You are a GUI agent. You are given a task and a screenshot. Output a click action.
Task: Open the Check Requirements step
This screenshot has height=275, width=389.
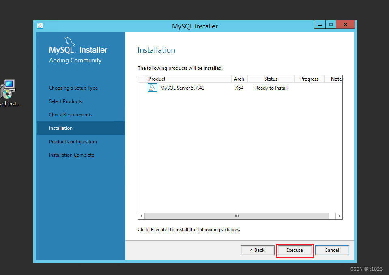pyautogui.click(x=71, y=115)
